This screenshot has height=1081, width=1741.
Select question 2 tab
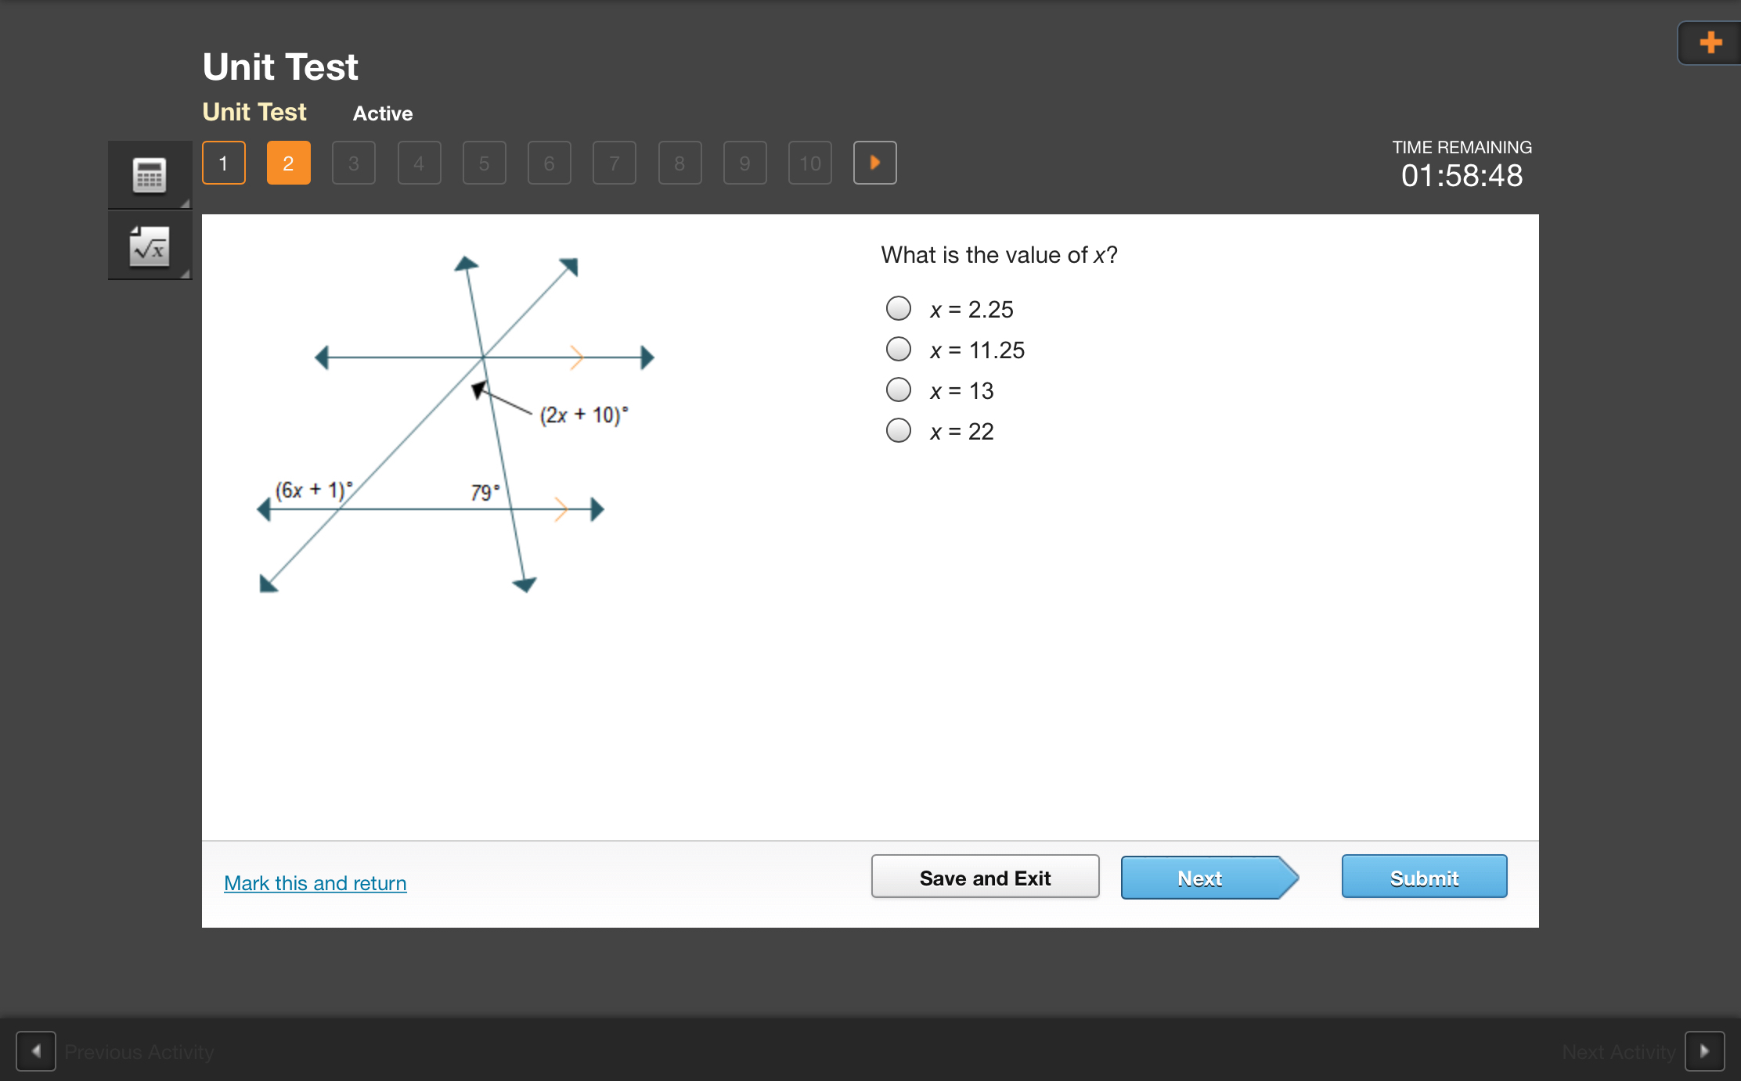click(x=288, y=163)
